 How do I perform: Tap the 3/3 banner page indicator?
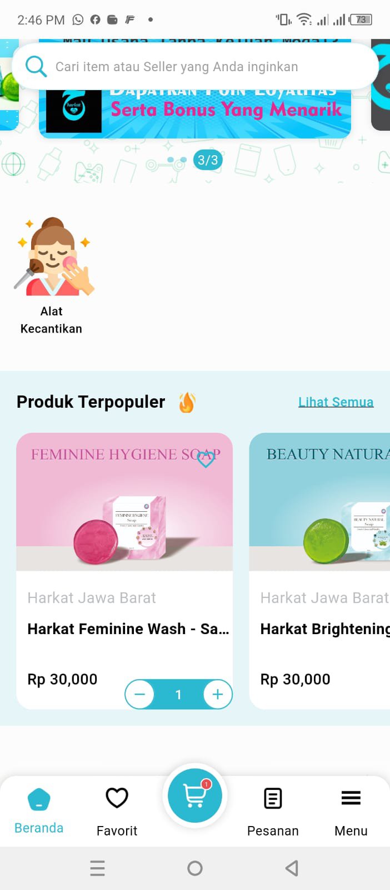coord(208,160)
